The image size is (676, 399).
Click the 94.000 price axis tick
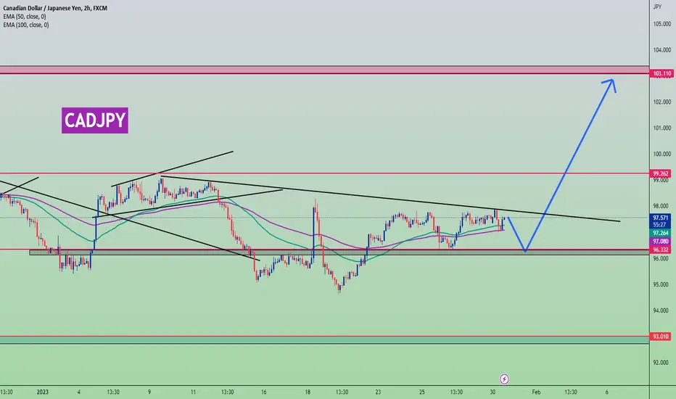coord(661,310)
